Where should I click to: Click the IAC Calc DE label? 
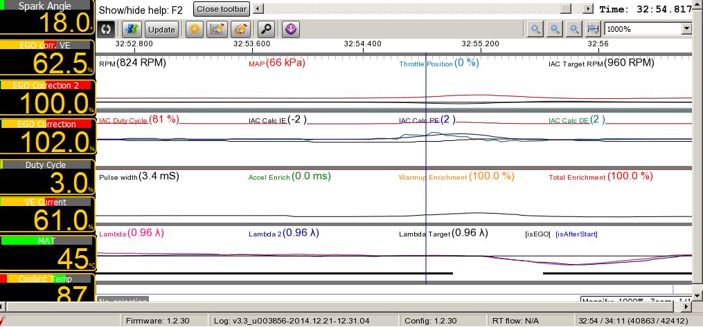(x=577, y=120)
